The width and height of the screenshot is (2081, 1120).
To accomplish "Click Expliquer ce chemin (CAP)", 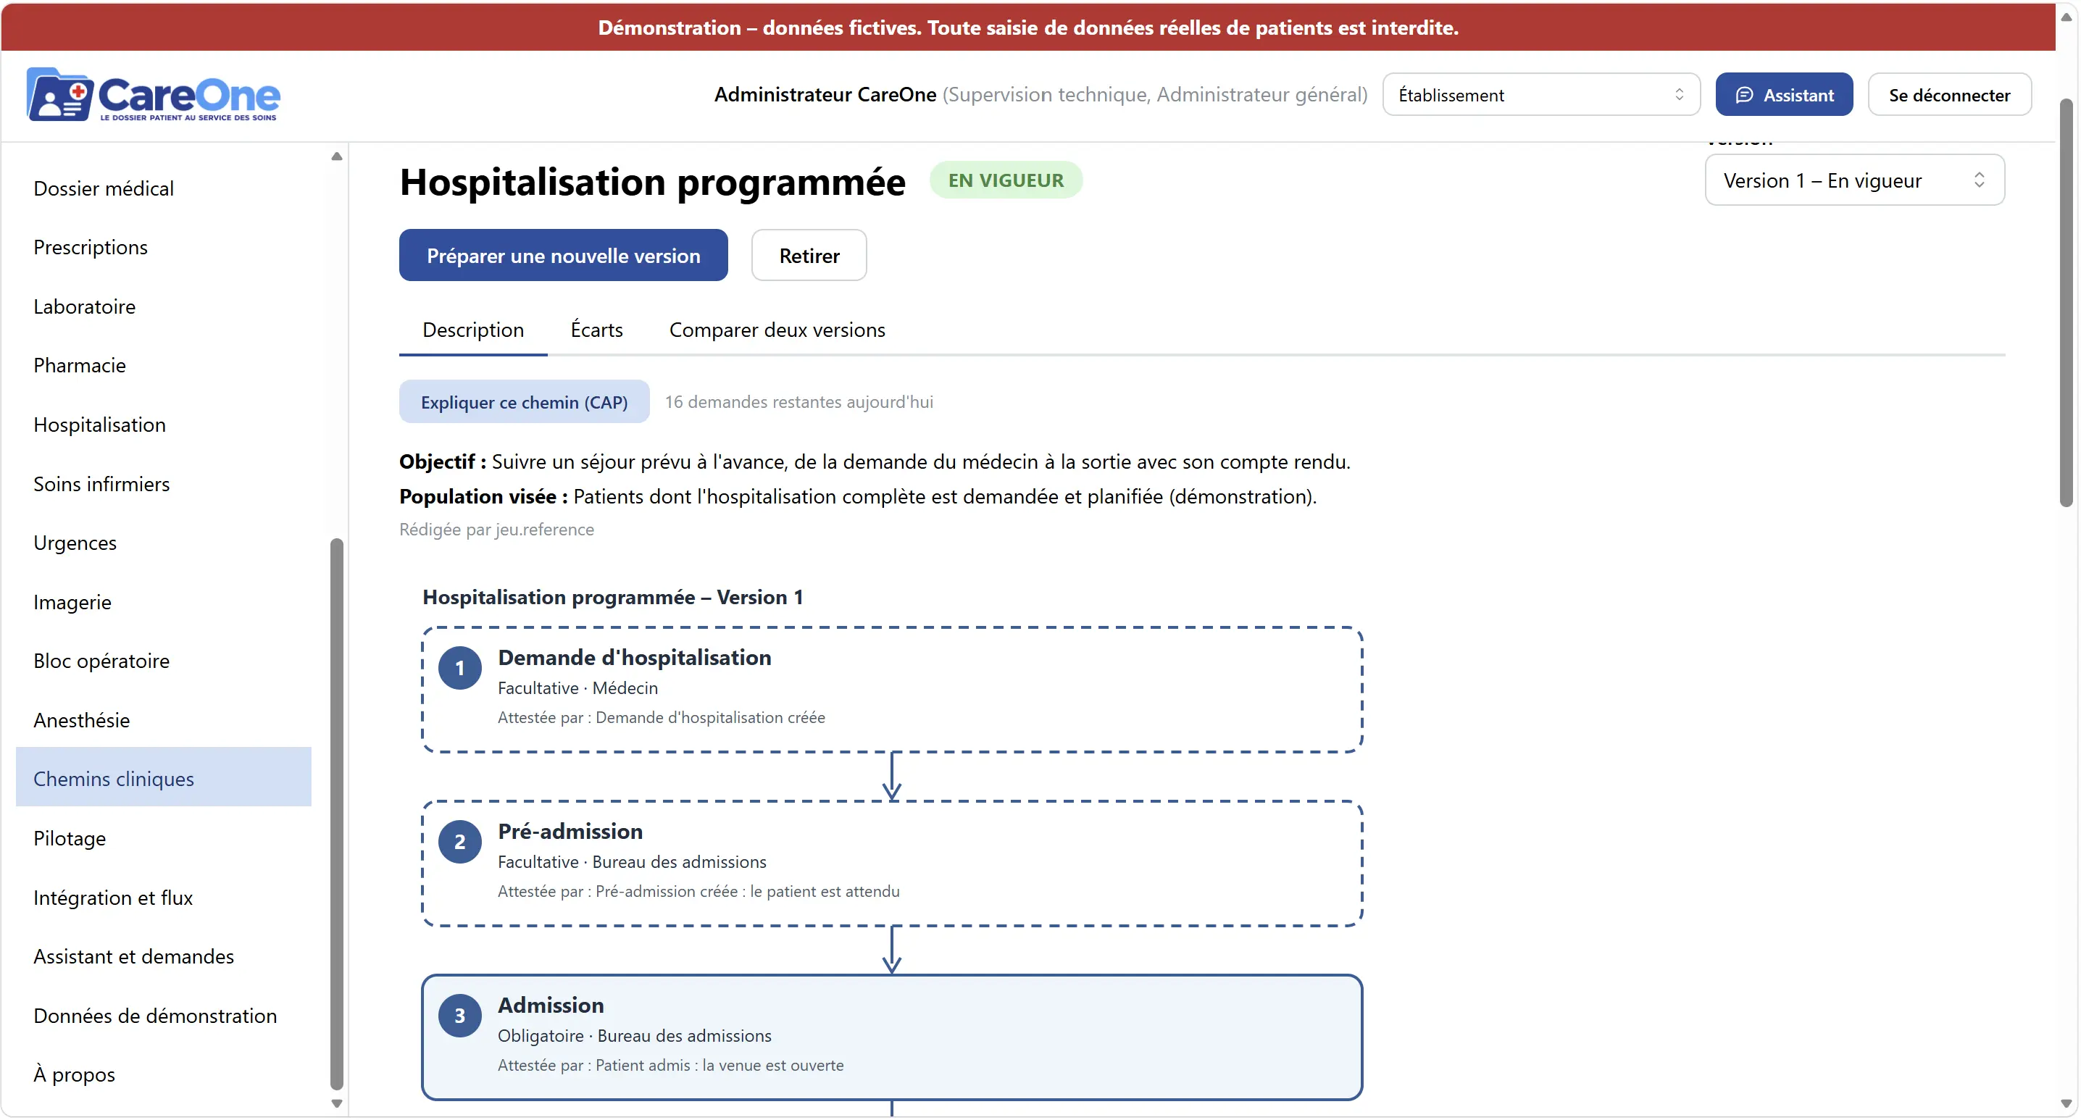I will click(x=523, y=402).
